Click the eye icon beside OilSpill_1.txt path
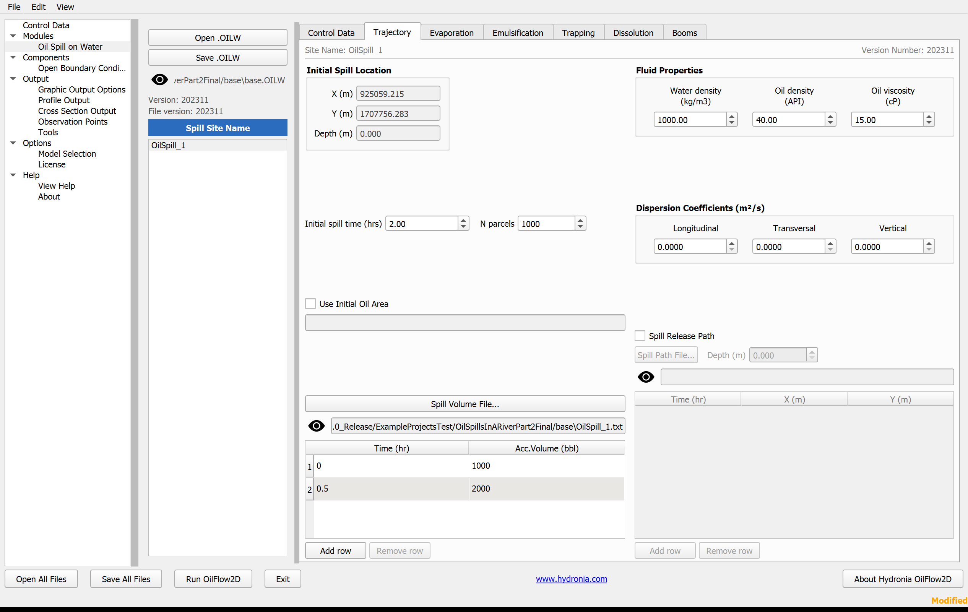 click(317, 426)
